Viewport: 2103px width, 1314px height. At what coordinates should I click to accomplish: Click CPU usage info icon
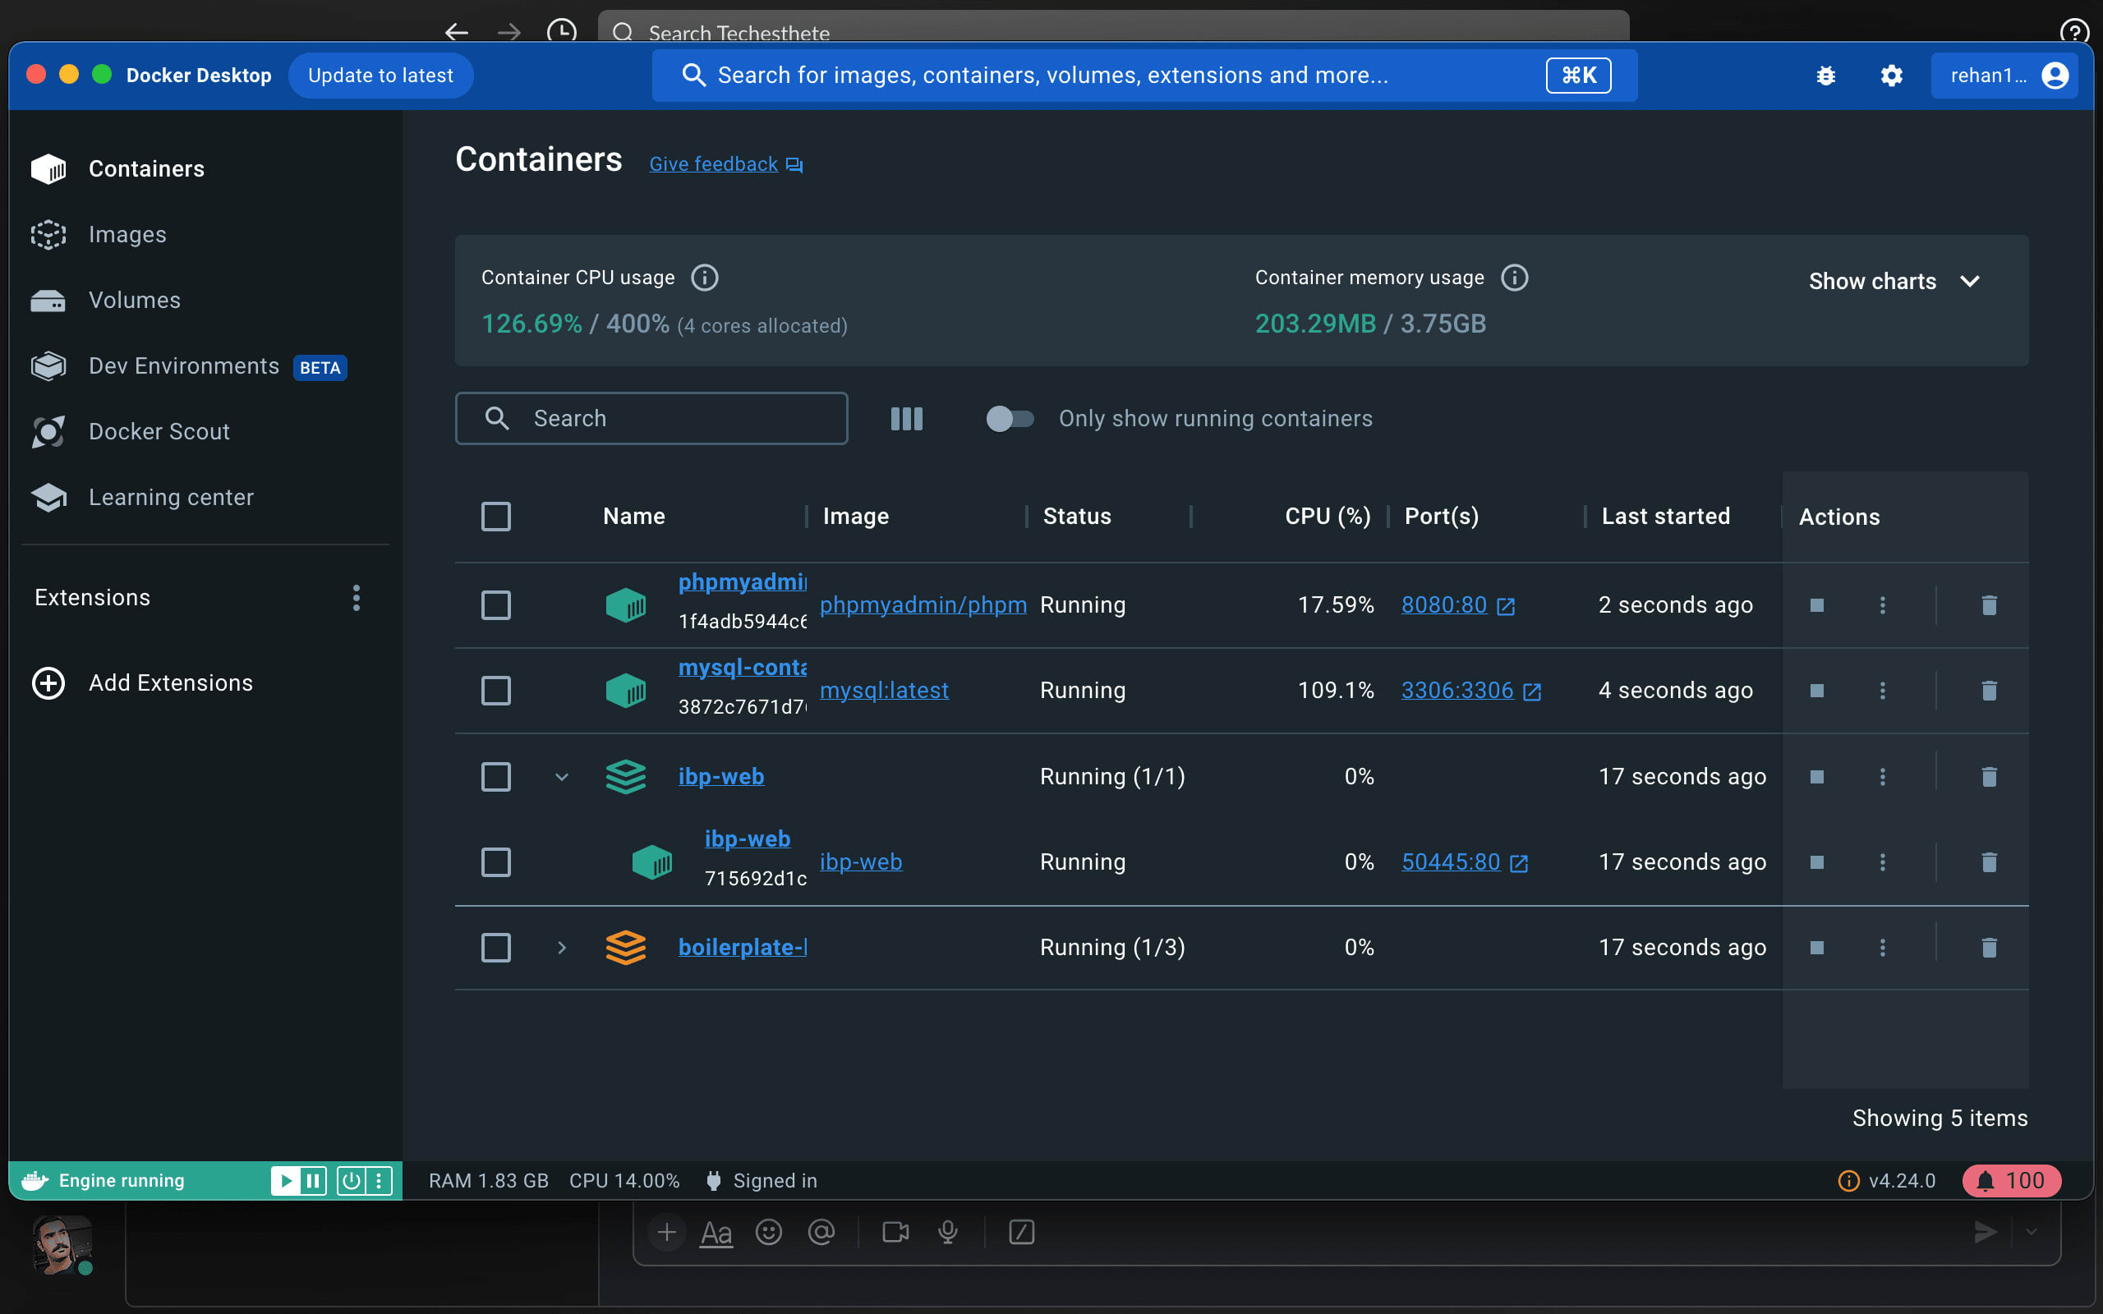tap(704, 278)
